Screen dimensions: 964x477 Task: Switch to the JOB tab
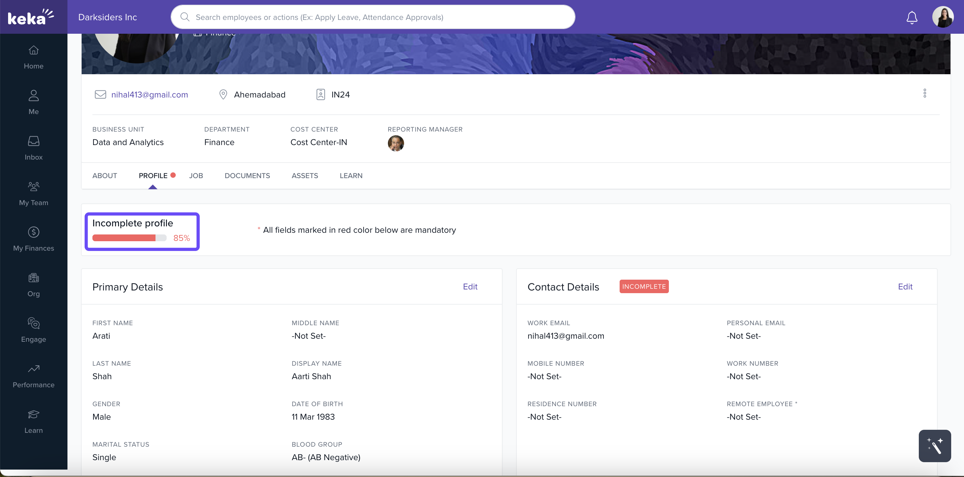click(196, 176)
